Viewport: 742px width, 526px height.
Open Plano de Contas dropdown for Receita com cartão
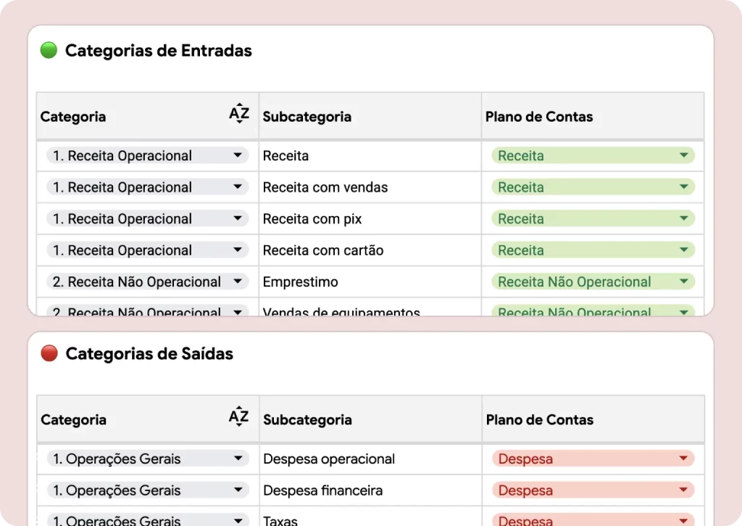point(593,250)
